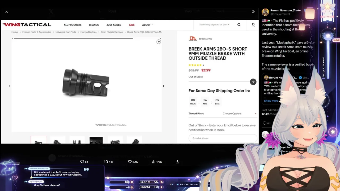
Task: Open the user account icon
Action: pos(253,25)
